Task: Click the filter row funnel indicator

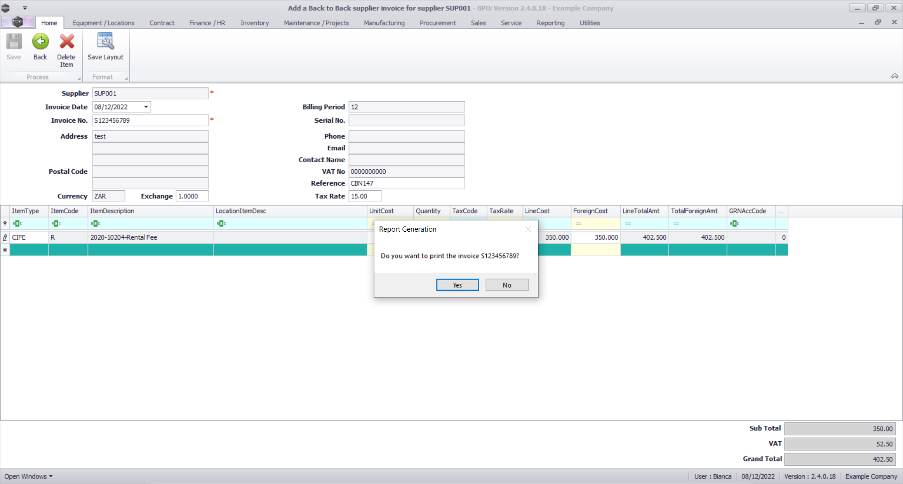Action: tap(5, 224)
